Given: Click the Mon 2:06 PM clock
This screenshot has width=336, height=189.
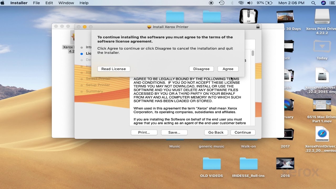Looking at the screenshot, I should click(x=291, y=3).
